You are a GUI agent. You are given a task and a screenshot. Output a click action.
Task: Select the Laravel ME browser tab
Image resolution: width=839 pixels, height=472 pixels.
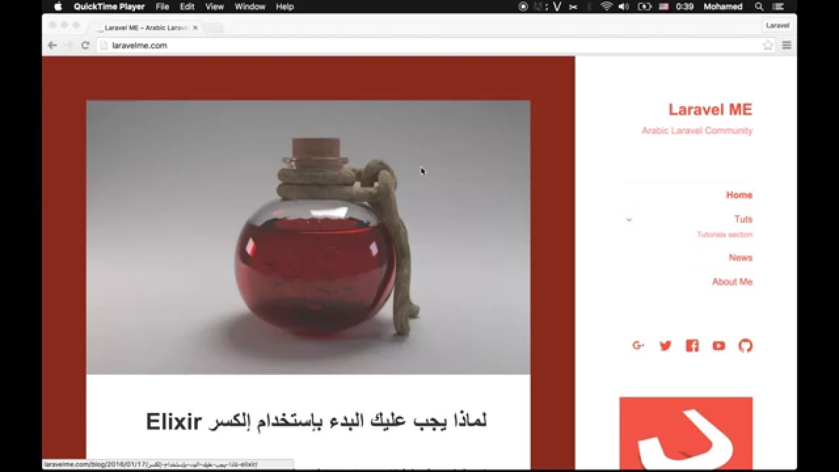point(141,28)
